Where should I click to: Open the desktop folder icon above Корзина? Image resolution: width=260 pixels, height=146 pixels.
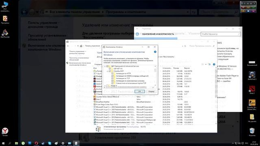252,118
